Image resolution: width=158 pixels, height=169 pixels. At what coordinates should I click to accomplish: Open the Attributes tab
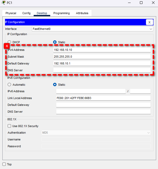pyautogui.click(x=82, y=13)
